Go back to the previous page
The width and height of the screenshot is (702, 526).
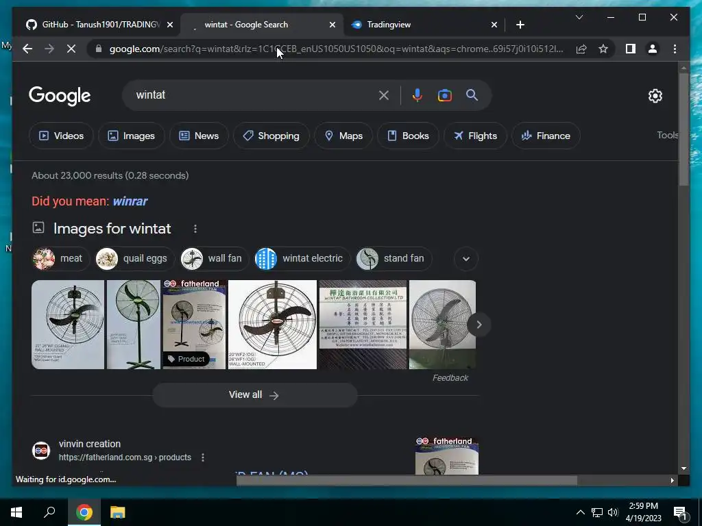point(27,49)
